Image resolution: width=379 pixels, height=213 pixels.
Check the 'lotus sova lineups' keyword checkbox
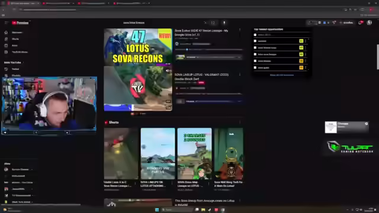point(255,54)
